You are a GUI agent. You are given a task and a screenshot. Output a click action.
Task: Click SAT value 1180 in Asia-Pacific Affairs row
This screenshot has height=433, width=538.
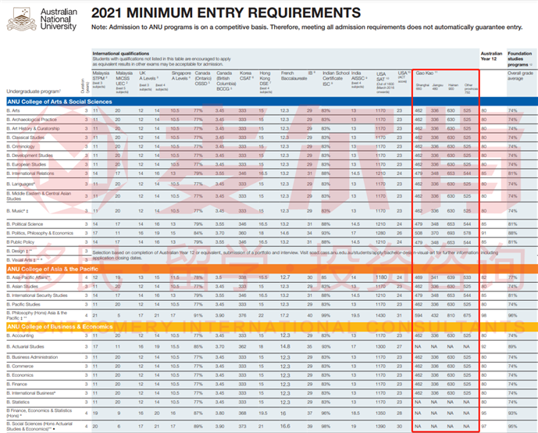(381, 277)
